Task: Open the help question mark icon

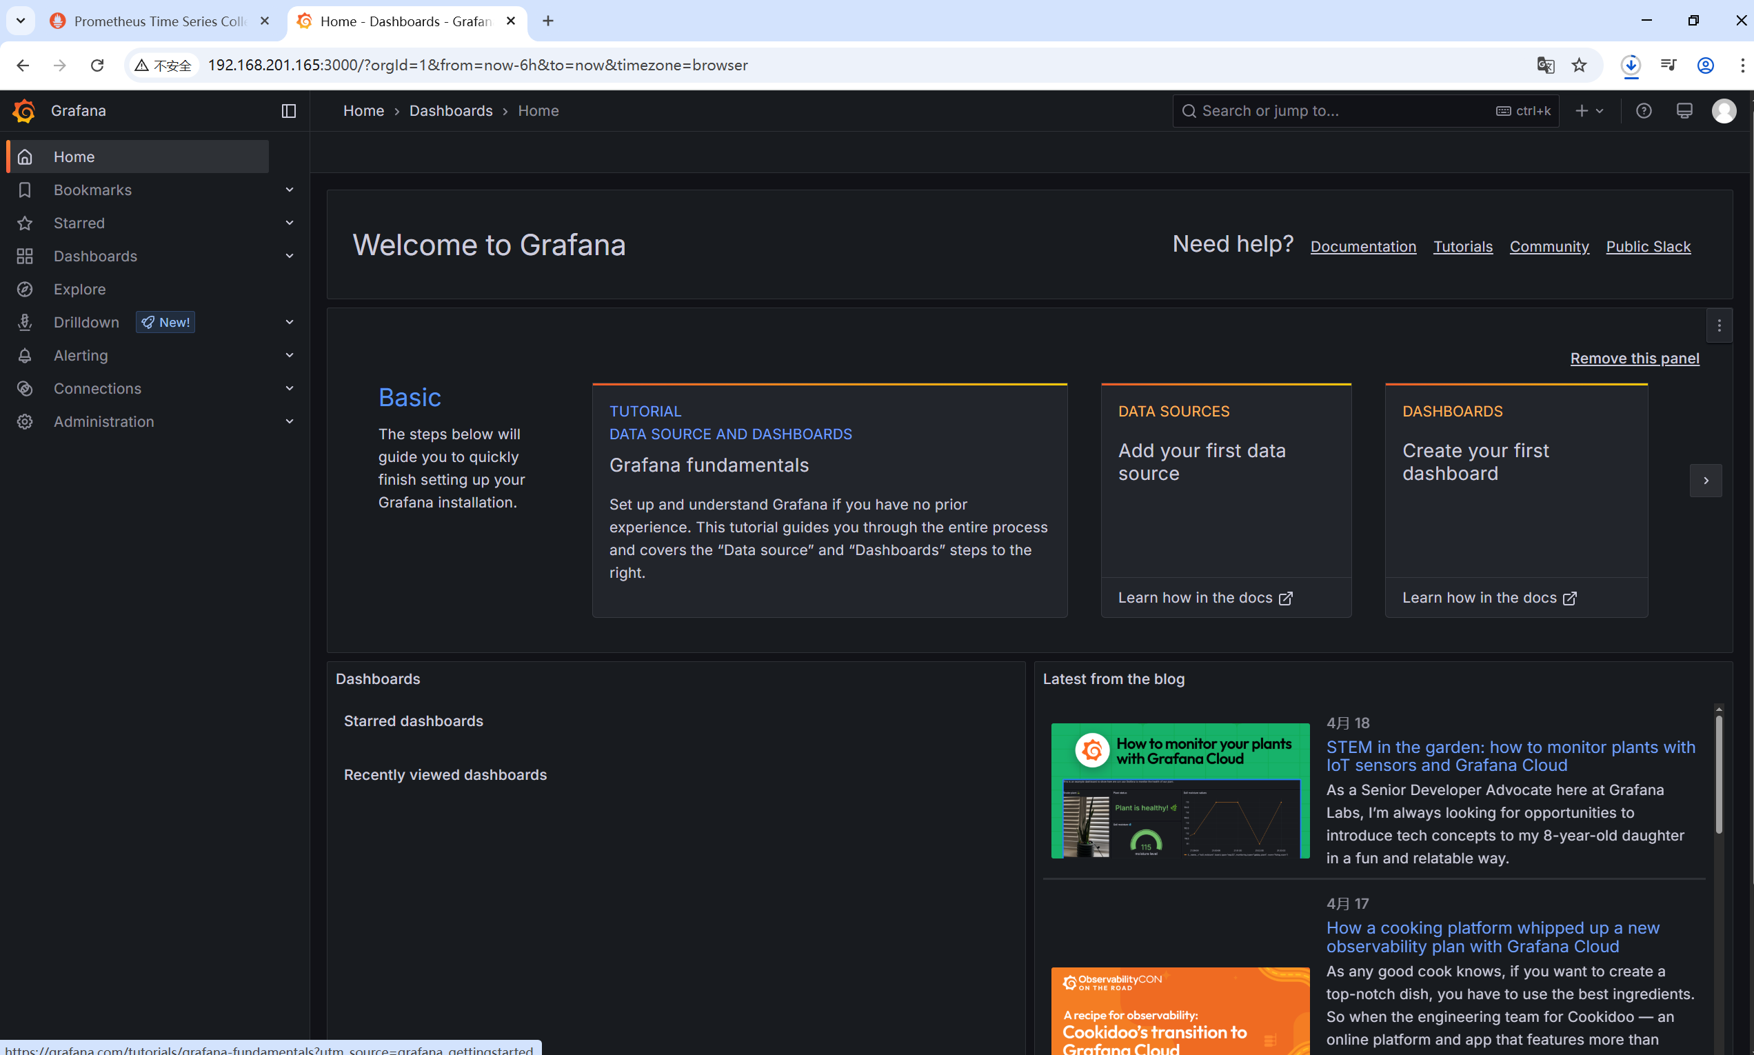Action: coord(1644,111)
